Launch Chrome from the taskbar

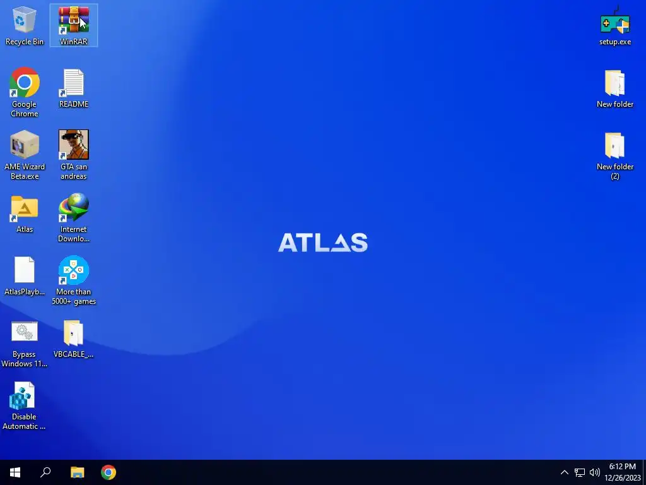pyautogui.click(x=109, y=472)
